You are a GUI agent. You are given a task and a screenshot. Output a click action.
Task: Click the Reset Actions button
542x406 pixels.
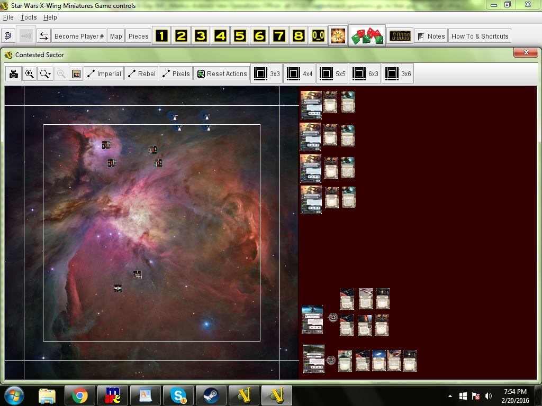[222, 74]
